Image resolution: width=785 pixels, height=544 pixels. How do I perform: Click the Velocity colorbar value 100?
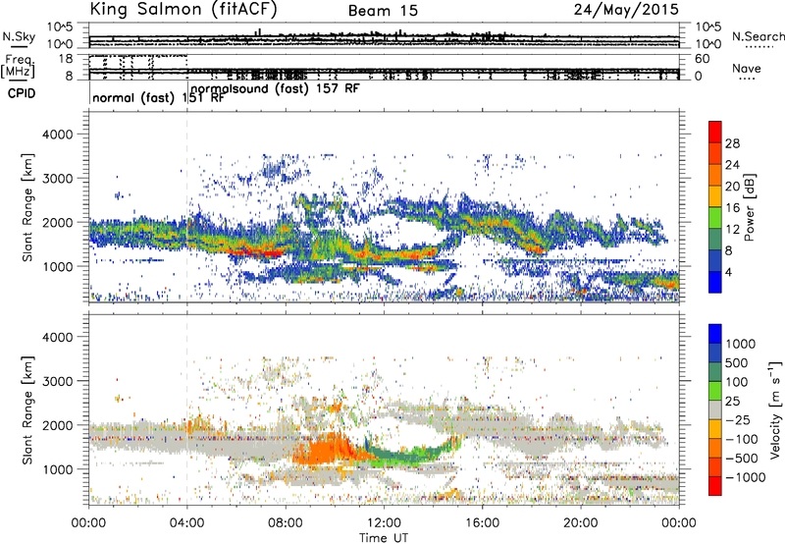[x=737, y=382]
